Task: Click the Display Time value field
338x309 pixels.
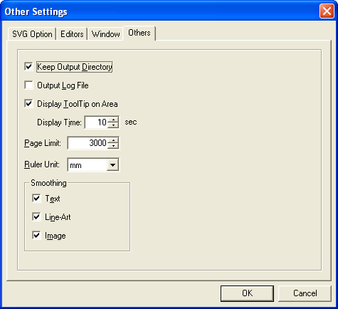Action: [96, 122]
